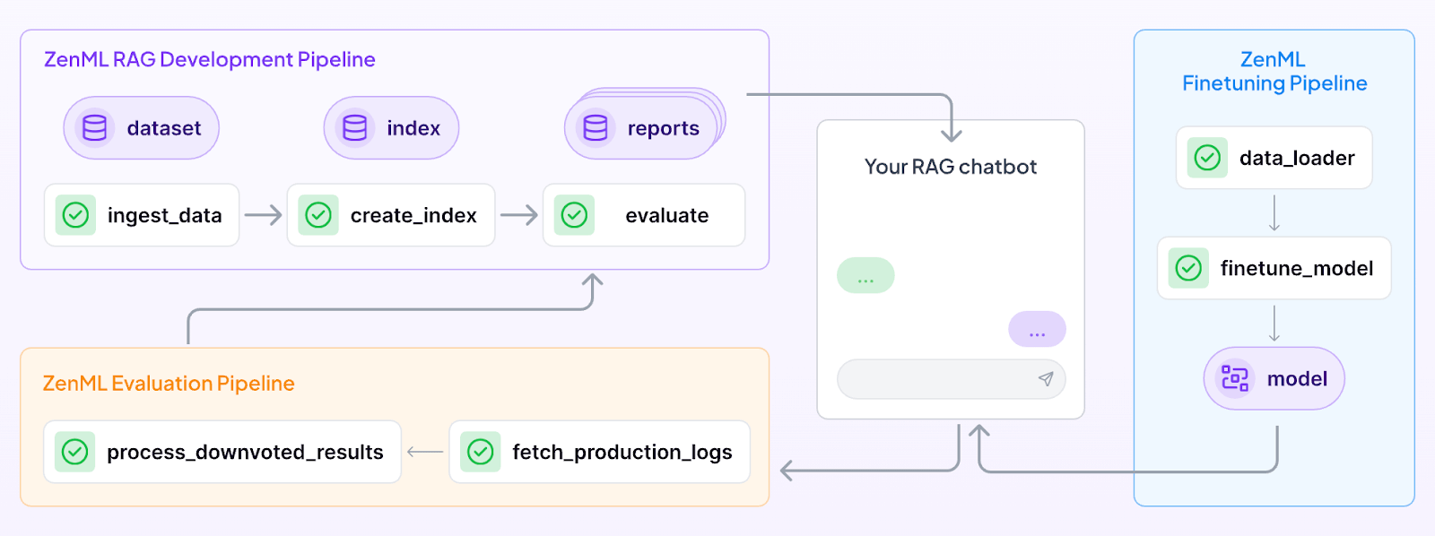Click the model artifact icon
The width and height of the screenshot is (1435, 536).
(x=1235, y=378)
